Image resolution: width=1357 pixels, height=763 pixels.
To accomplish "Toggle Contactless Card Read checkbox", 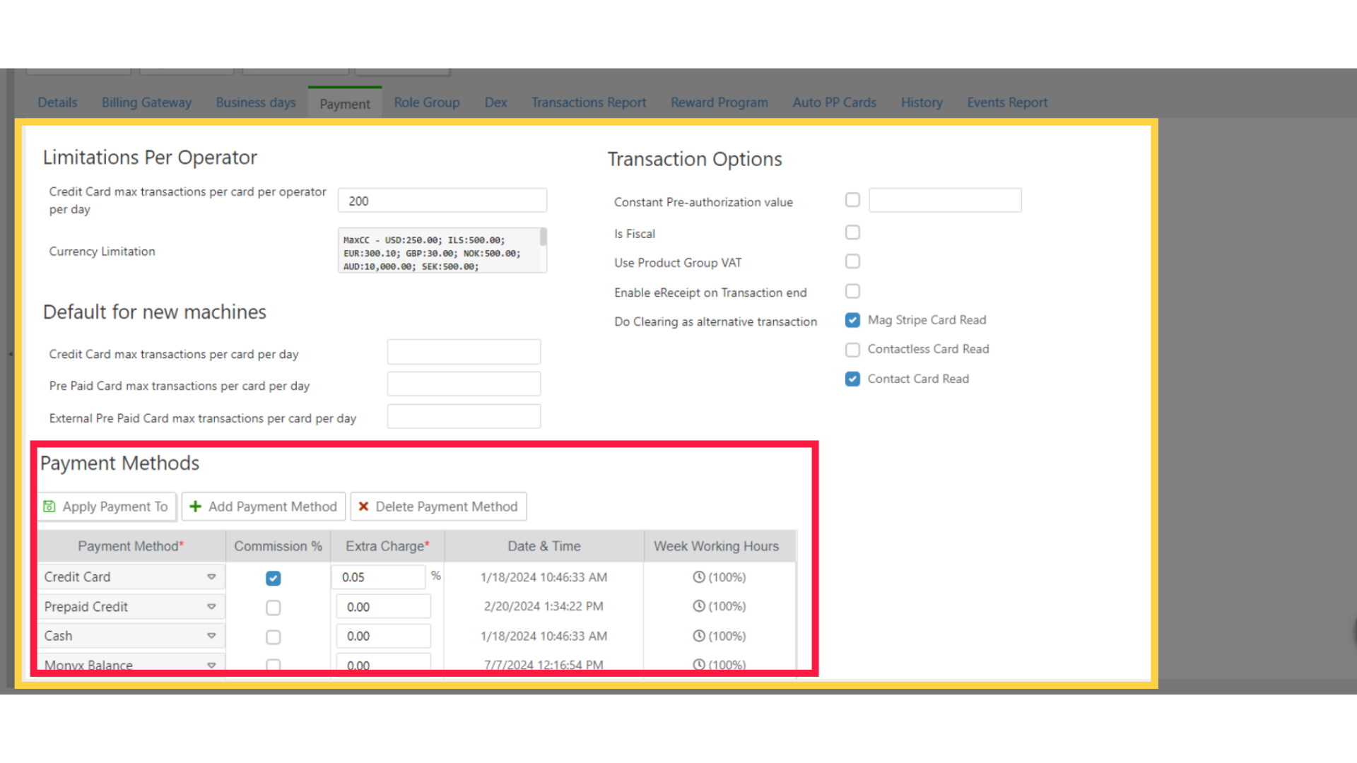I will click(x=852, y=350).
